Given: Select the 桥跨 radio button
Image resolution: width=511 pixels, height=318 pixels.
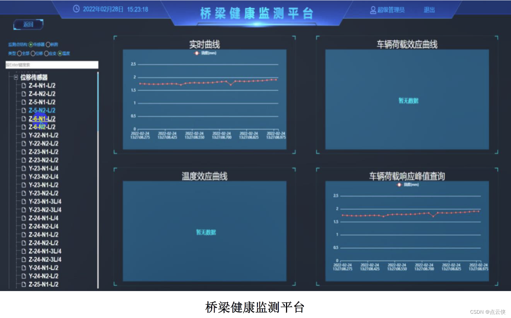Looking at the screenshot, I should click(x=48, y=44).
